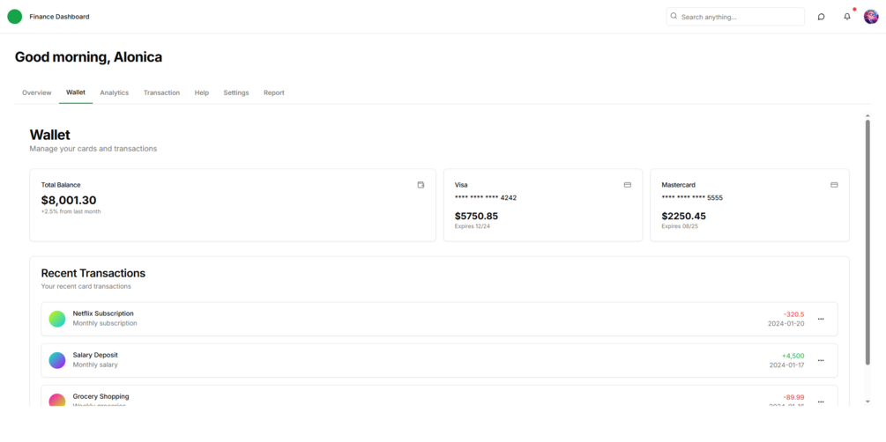Open the chat messages icon

(x=821, y=17)
